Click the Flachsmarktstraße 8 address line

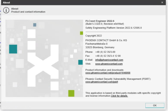[96, 44]
